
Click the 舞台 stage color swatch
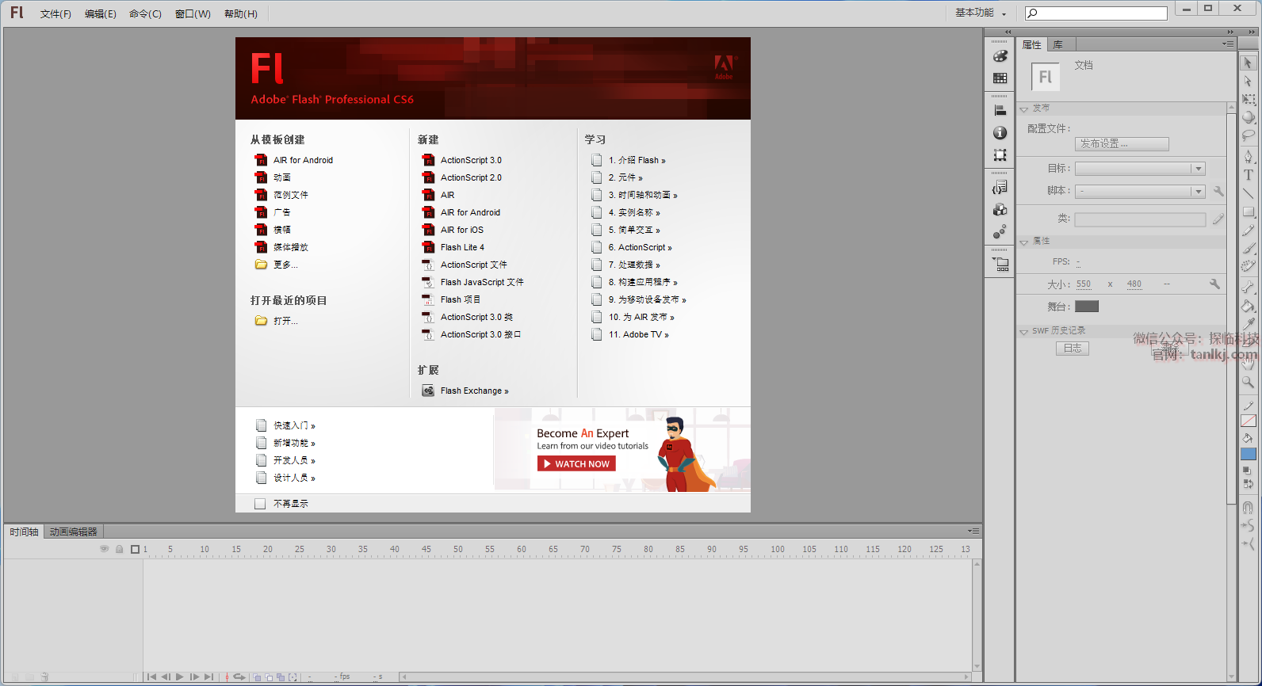coord(1087,307)
